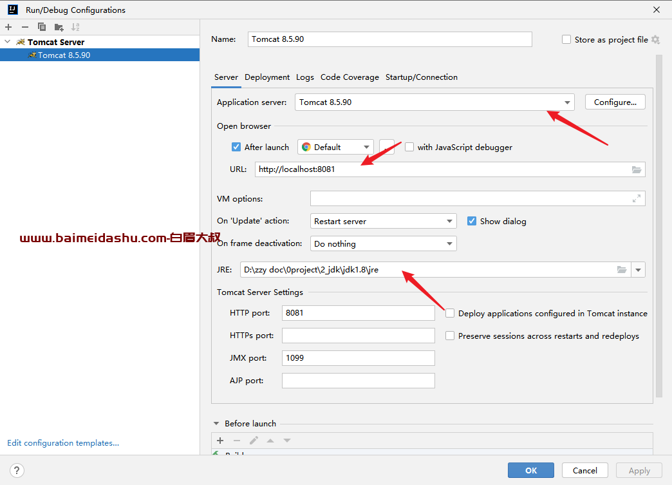The height and width of the screenshot is (485, 672).
Task: Click into the Name field
Action: tap(390, 39)
